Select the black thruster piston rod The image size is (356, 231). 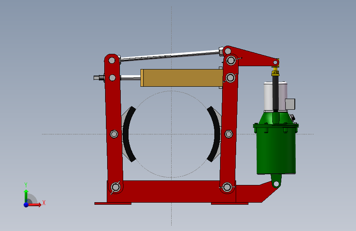(276, 93)
